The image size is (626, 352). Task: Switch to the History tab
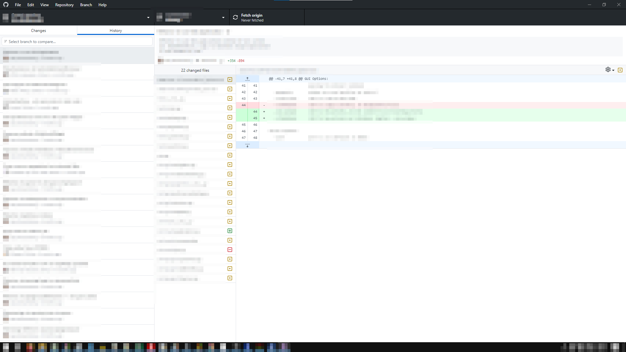tap(116, 30)
